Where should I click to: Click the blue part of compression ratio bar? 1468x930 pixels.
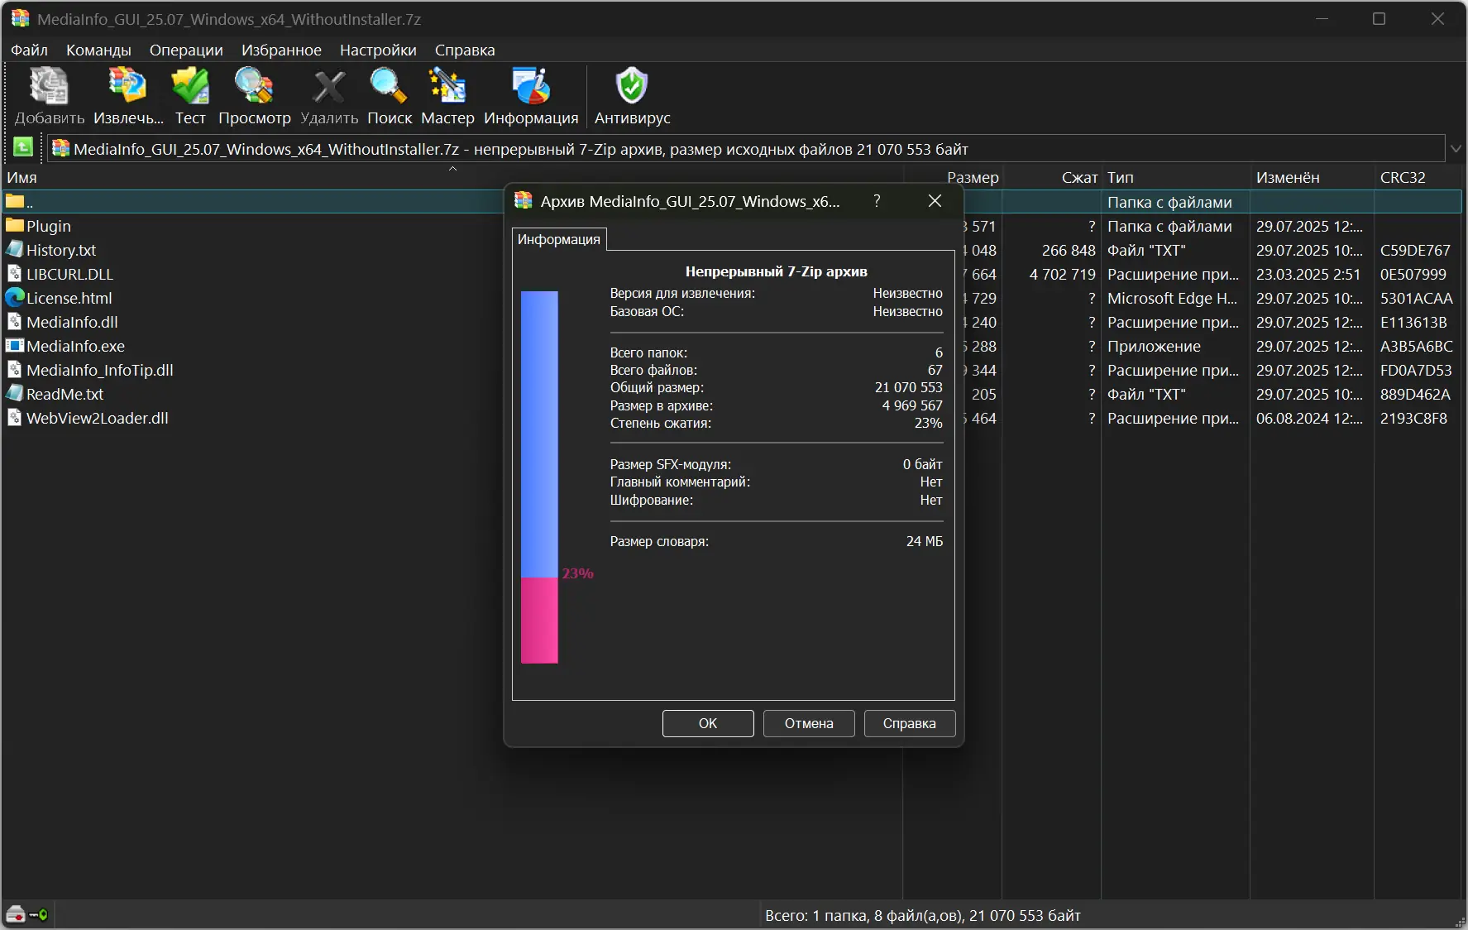(x=539, y=434)
